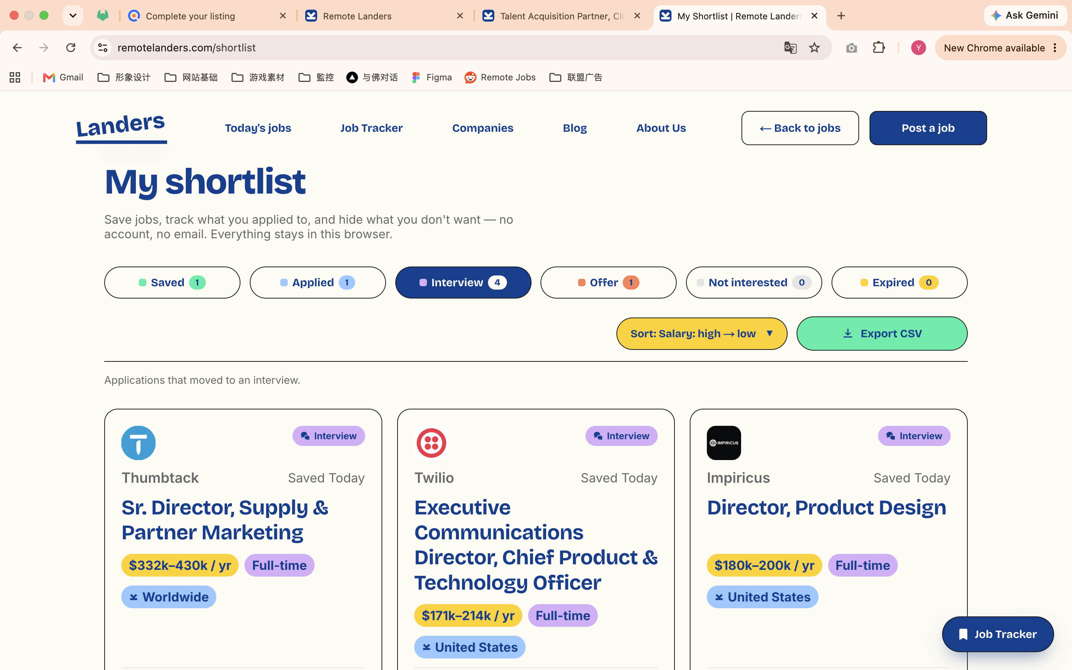1072x670 pixels.
Task: Open Interview status badge on Twilio card
Action: coord(622,436)
